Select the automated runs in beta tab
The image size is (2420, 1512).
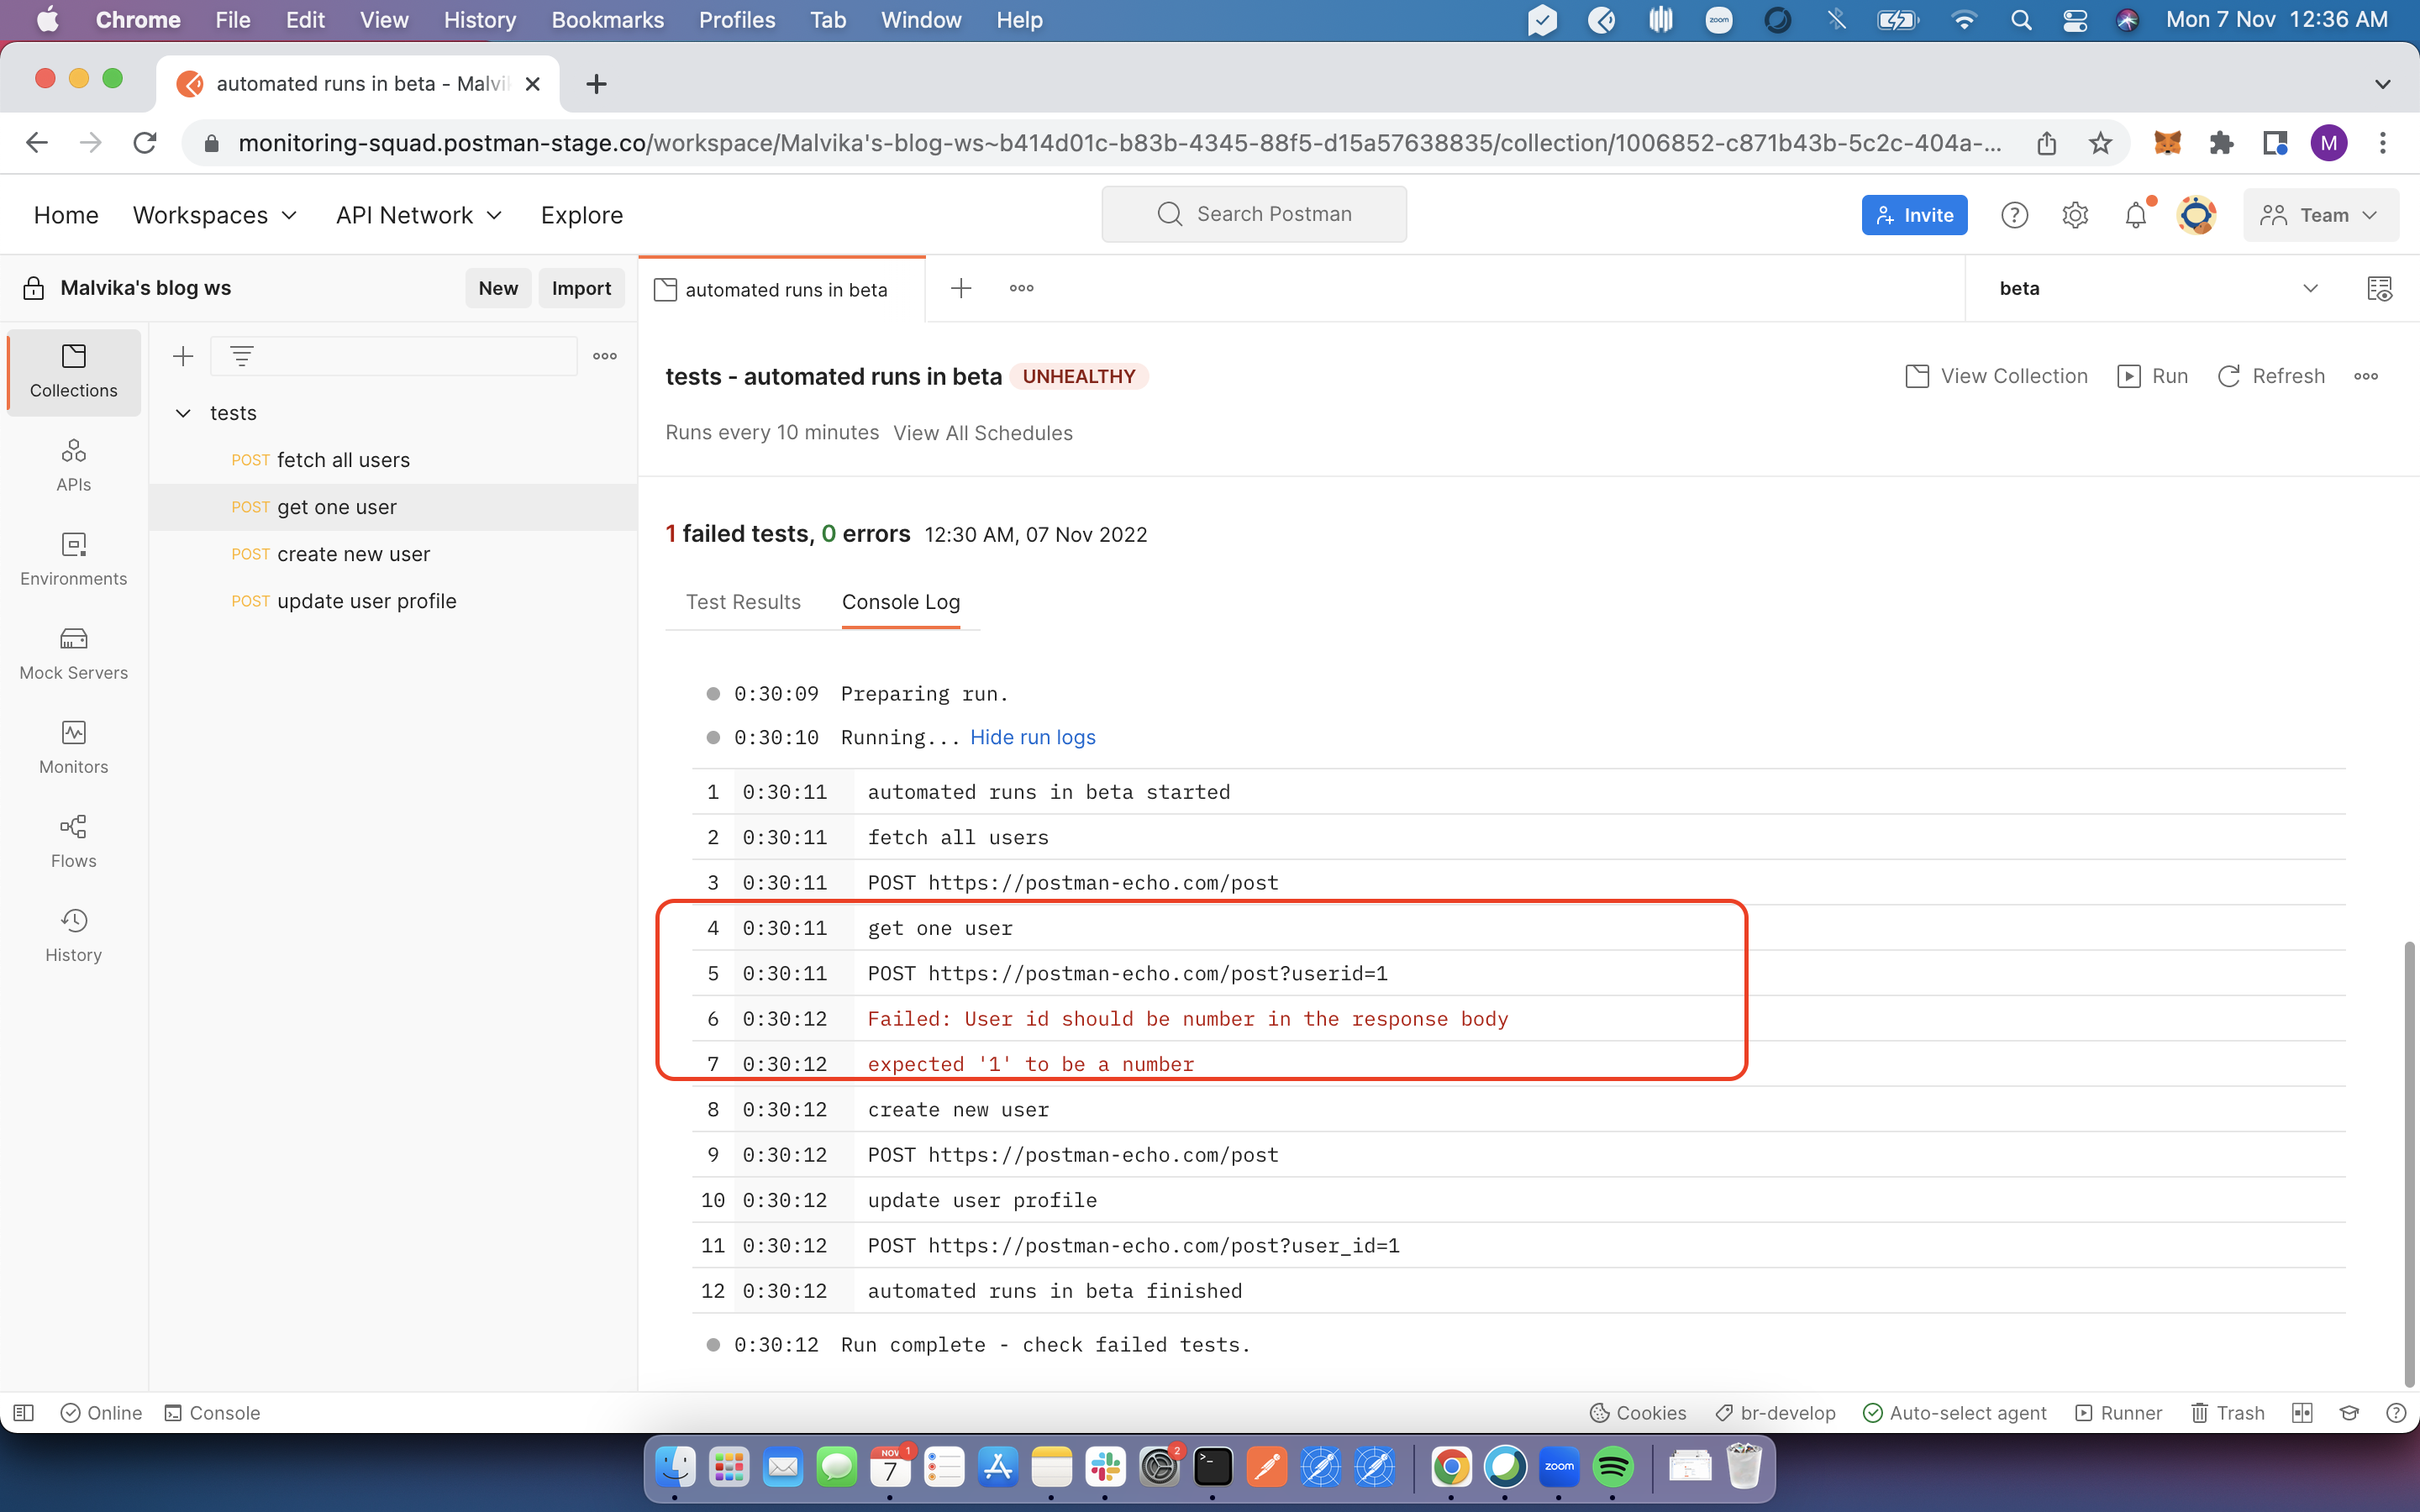(782, 289)
